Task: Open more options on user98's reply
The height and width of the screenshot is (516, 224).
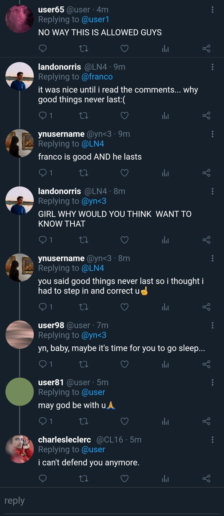Action: coord(212,325)
